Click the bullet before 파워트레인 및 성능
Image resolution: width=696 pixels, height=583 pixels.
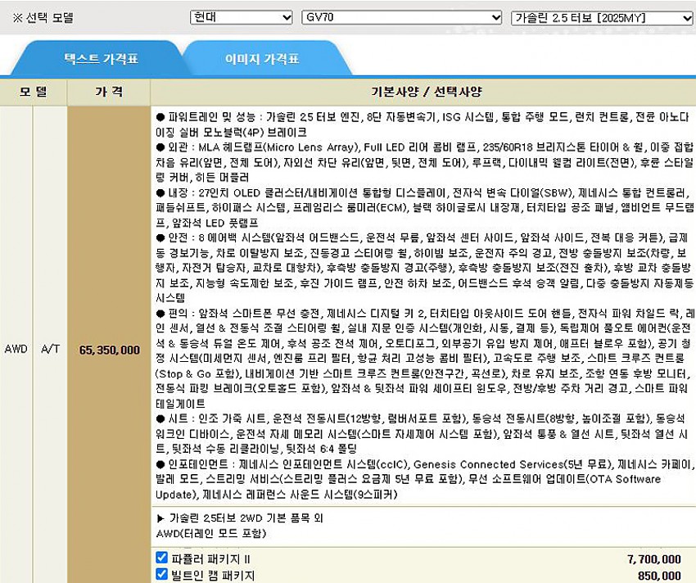coord(160,117)
